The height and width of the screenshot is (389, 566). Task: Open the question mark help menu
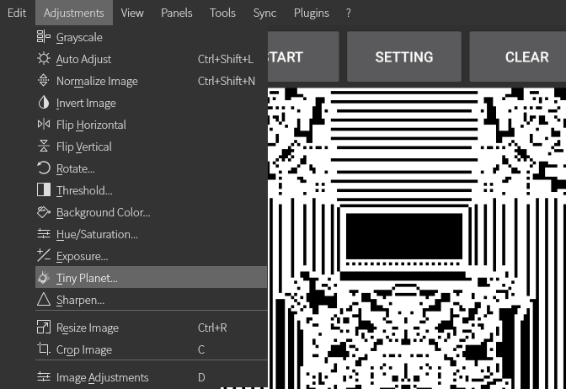pos(348,13)
